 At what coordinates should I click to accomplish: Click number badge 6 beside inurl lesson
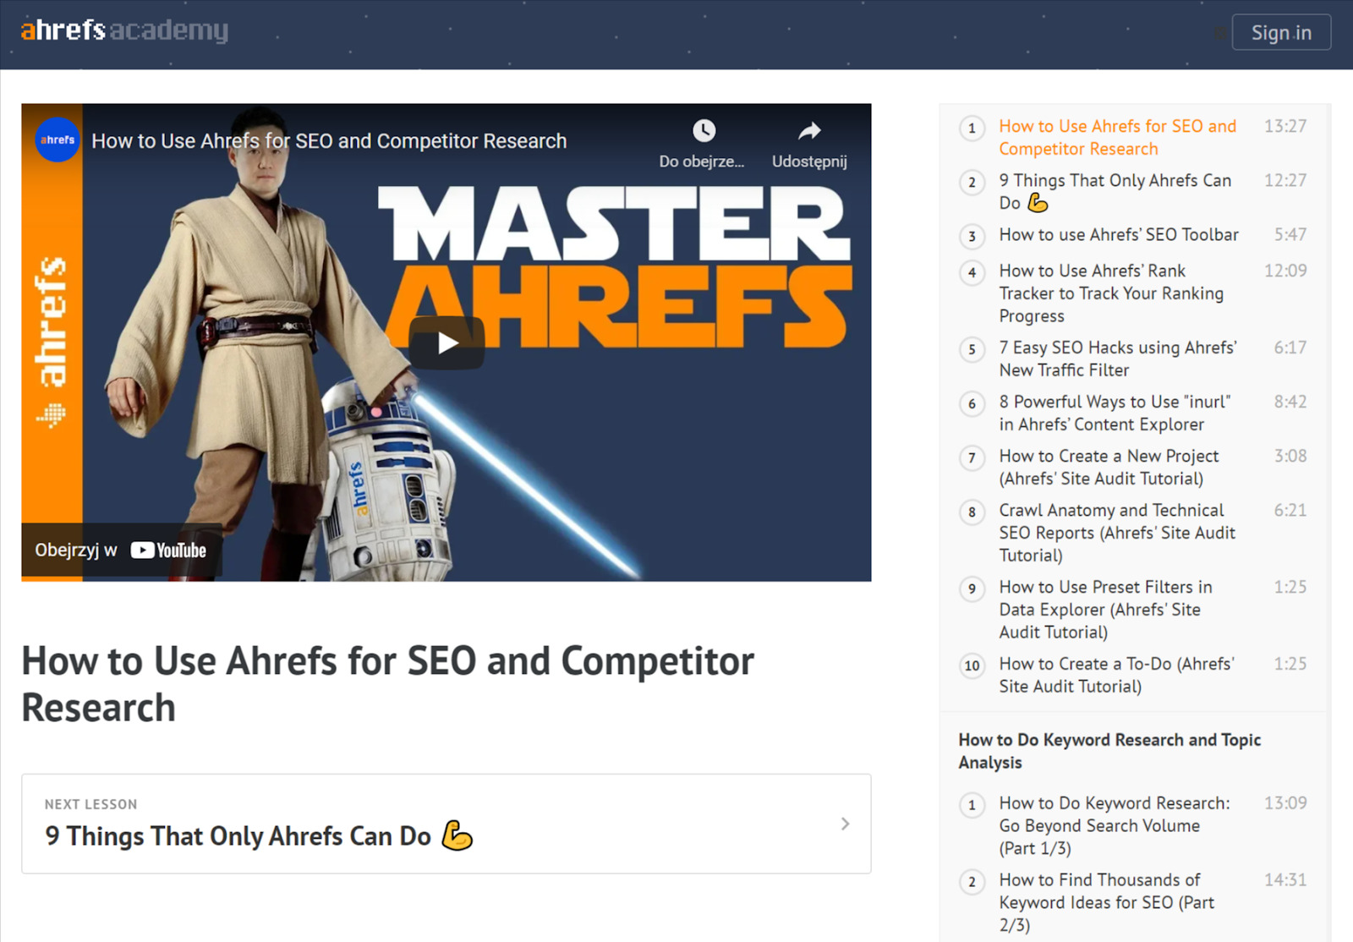click(x=972, y=403)
